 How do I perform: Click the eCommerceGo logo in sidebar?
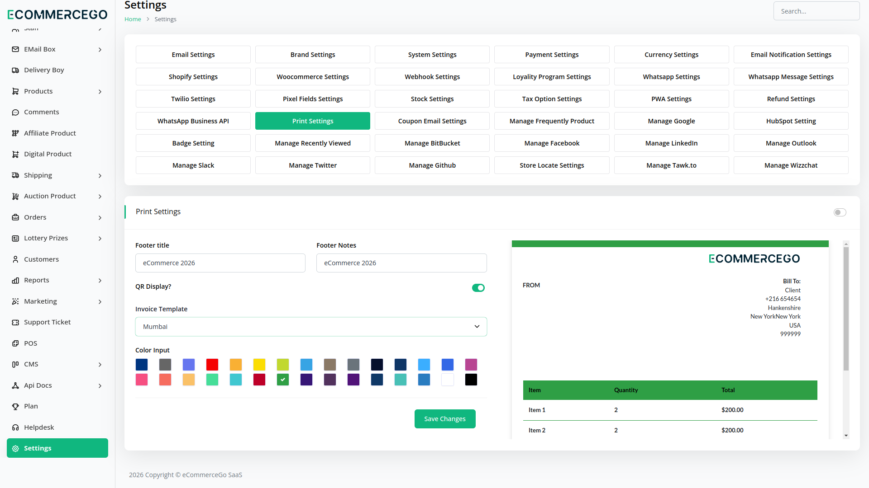pyautogui.click(x=57, y=14)
